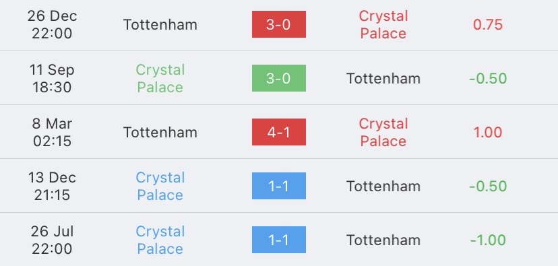
Task: Select the 8 Mar 02:15 date cell
Action: tap(52, 132)
